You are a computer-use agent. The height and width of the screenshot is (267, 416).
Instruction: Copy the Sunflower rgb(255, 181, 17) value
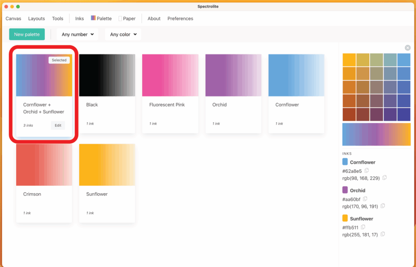point(383,234)
